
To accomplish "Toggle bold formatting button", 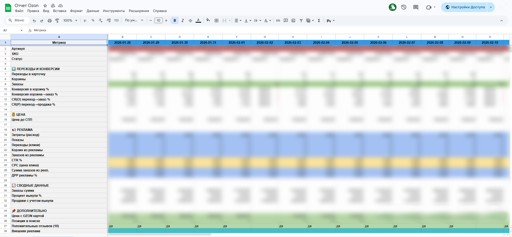I will (x=175, y=21).
